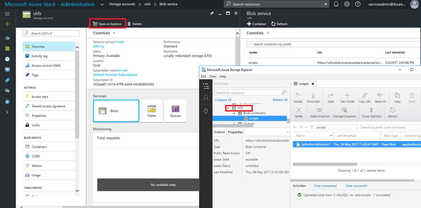The image size is (421, 208).
Task: Open the Queues service tile
Action: point(175,111)
